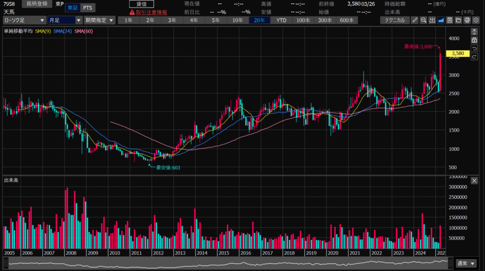Toggle the 出 volume display icon
Image resolution: width=485 pixels, height=271 pixels.
(x=432, y=20)
